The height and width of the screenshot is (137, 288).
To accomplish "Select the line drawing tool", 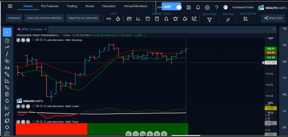I will 7,54.
